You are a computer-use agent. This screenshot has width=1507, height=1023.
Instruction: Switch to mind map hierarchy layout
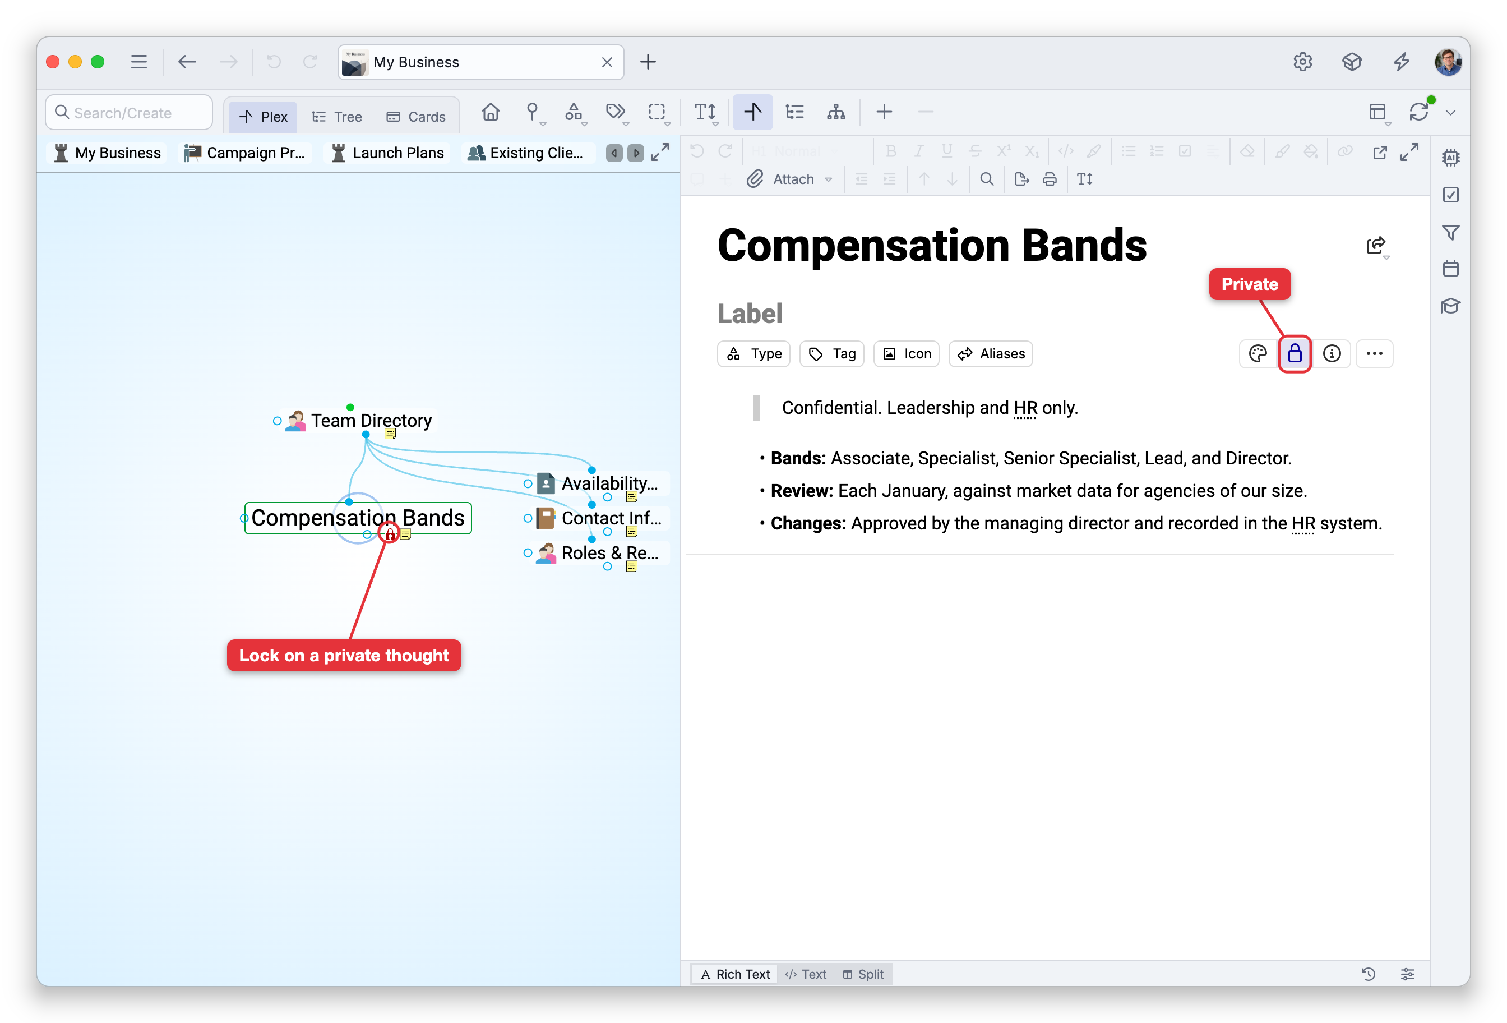(836, 112)
